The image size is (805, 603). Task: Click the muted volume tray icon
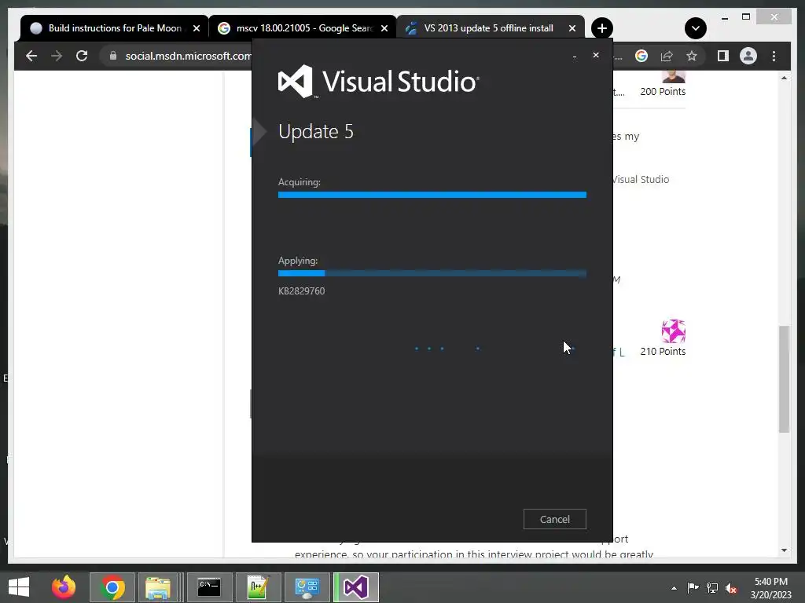[x=731, y=587]
